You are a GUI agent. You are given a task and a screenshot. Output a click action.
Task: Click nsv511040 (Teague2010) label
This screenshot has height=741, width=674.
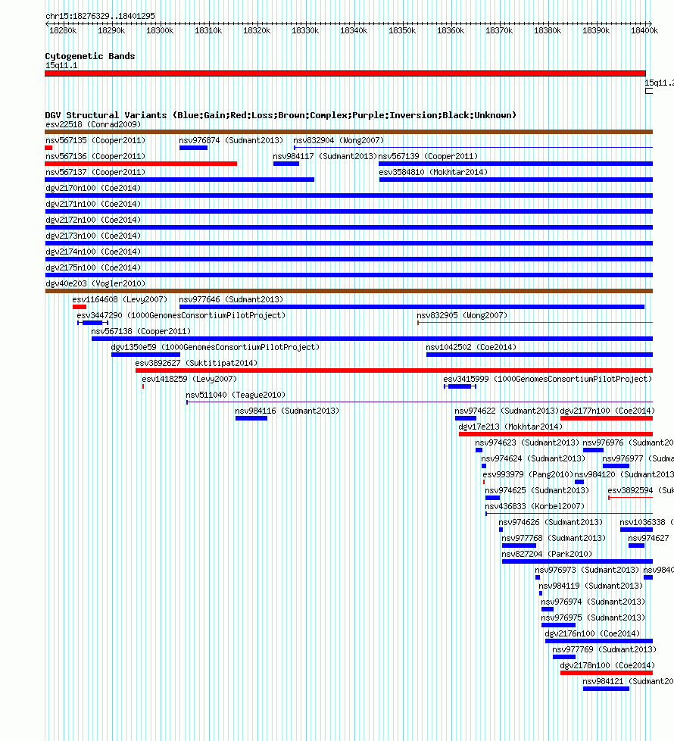[x=236, y=395]
